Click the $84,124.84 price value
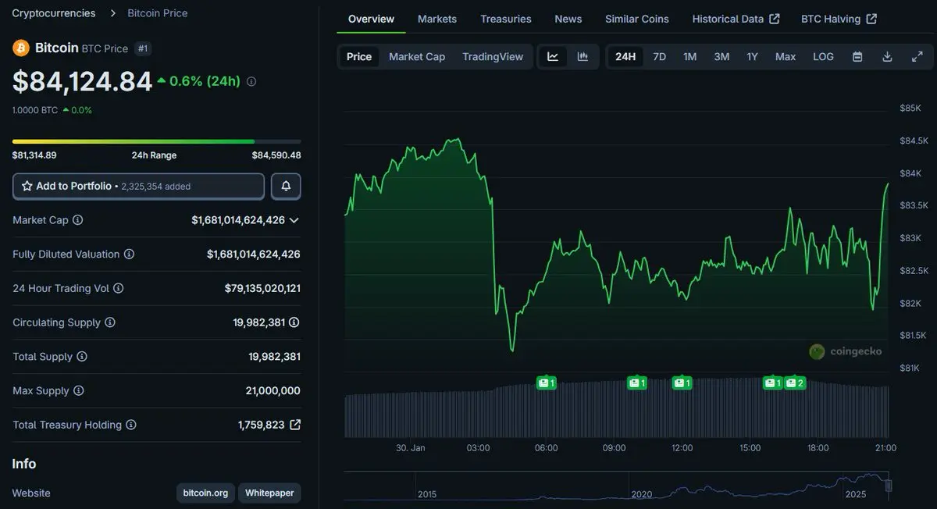 82,81
